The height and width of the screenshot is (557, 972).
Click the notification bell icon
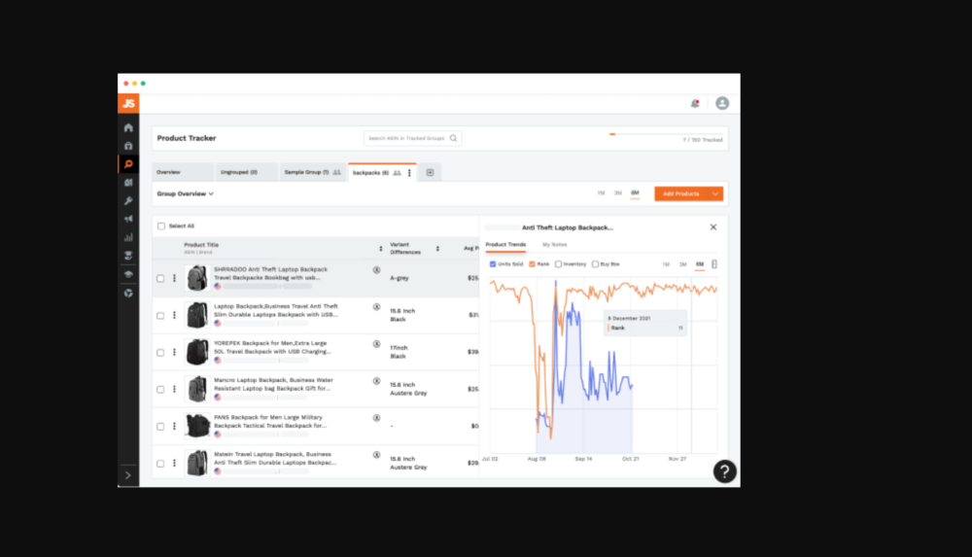tap(694, 103)
